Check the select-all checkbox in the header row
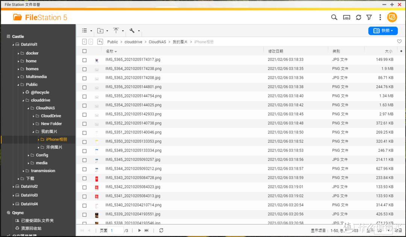This screenshot has height=237, width=406. point(84,50)
